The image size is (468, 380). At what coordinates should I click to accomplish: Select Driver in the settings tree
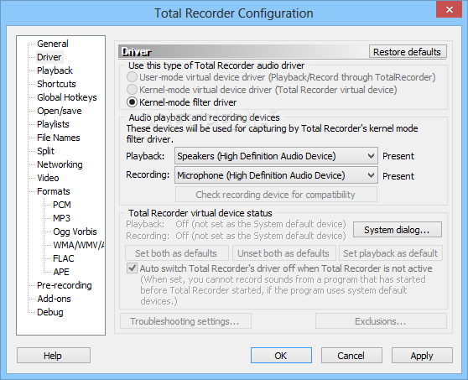[49, 57]
